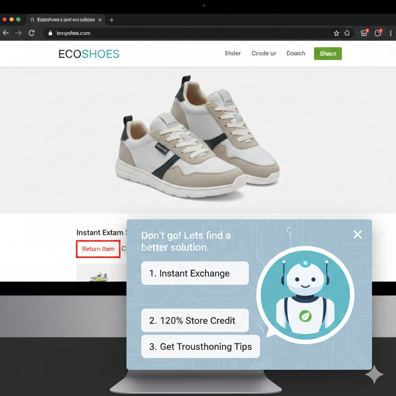Image resolution: width=396 pixels, height=396 pixels.
Task: Open the shopping cart extension icon
Action: (364, 33)
